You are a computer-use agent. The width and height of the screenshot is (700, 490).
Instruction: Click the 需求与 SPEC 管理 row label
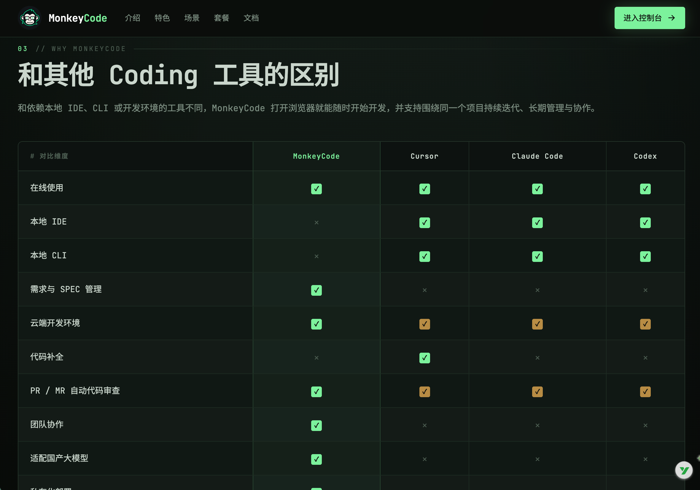click(x=66, y=289)
